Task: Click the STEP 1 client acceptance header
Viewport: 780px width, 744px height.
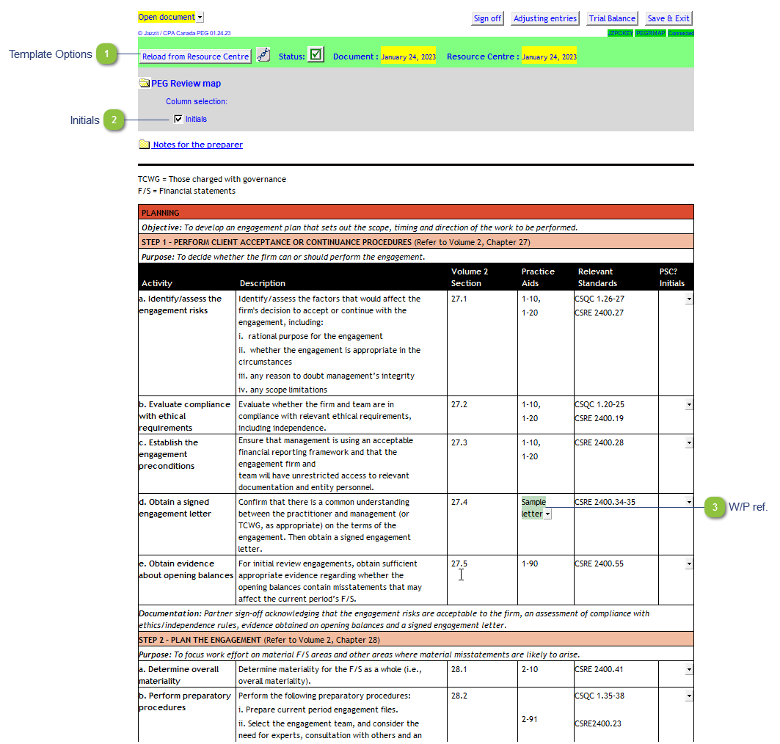Action: (416, 242)
